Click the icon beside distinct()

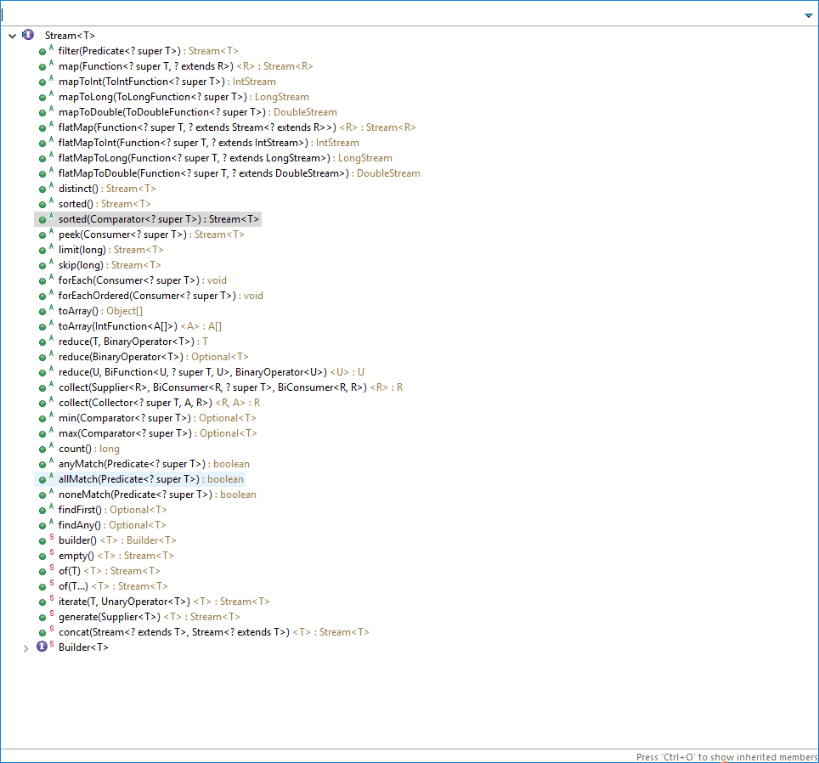42,189
